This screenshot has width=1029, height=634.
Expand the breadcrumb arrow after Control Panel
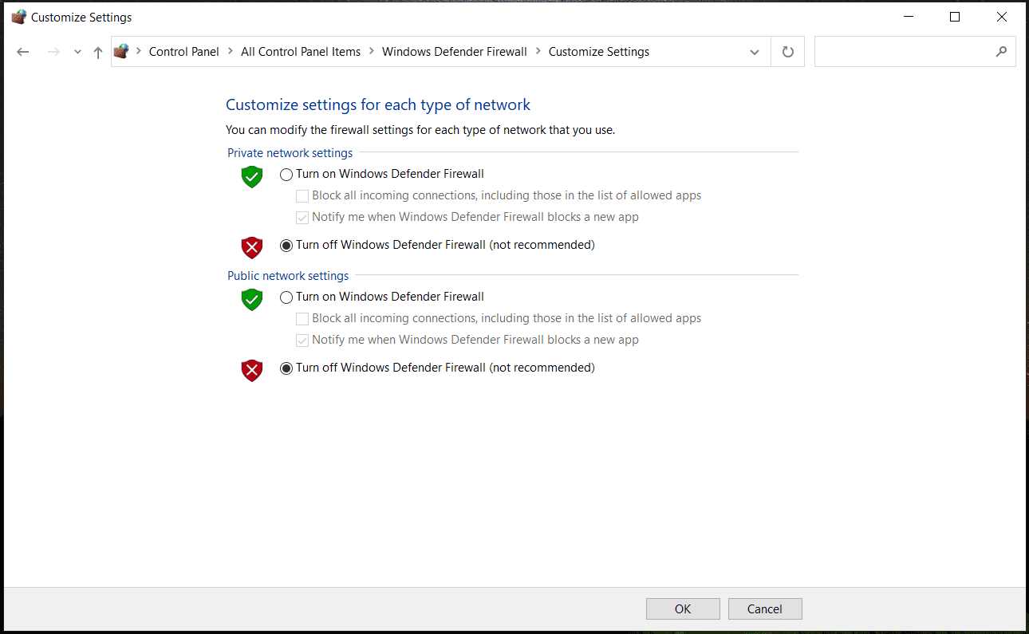pos(229,51)
